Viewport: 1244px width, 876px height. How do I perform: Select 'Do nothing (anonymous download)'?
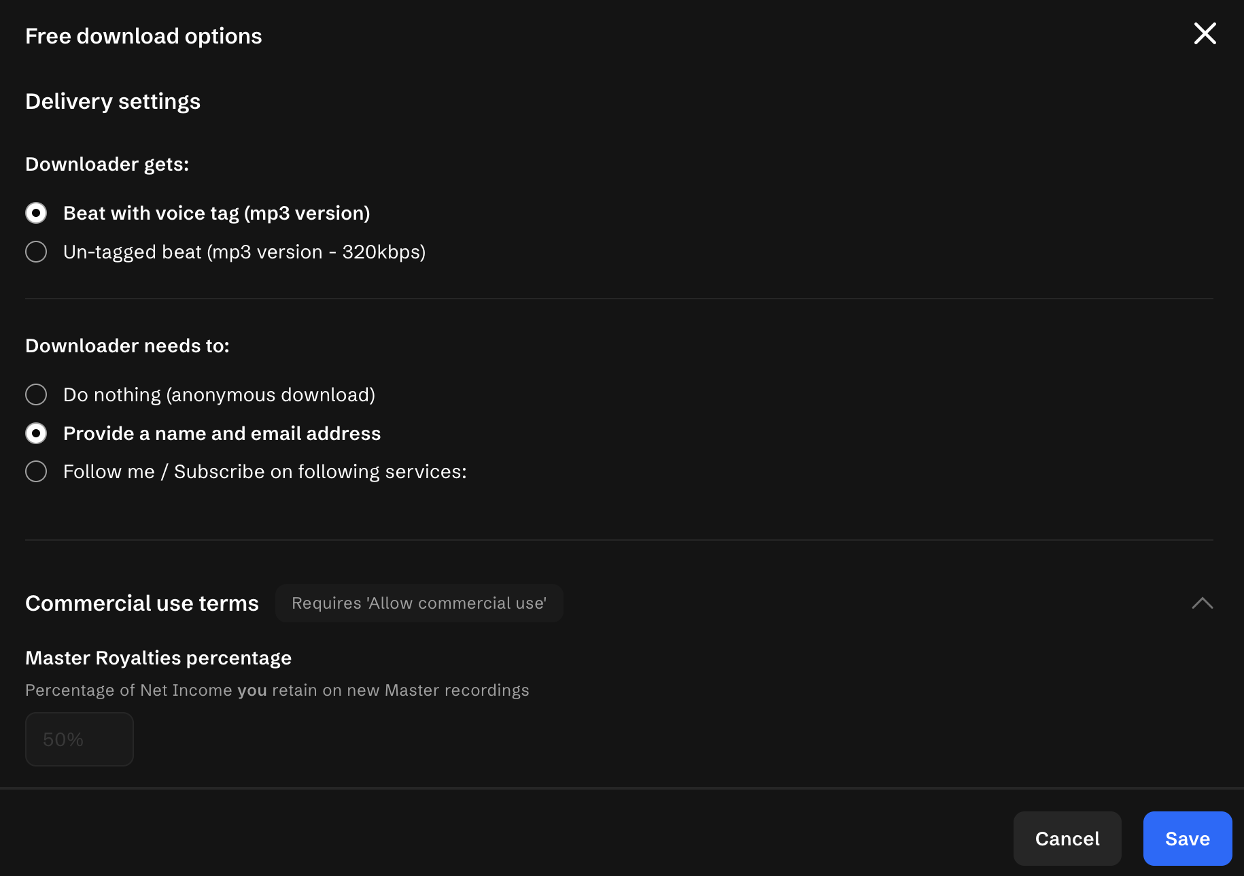[x=36, y=394]
